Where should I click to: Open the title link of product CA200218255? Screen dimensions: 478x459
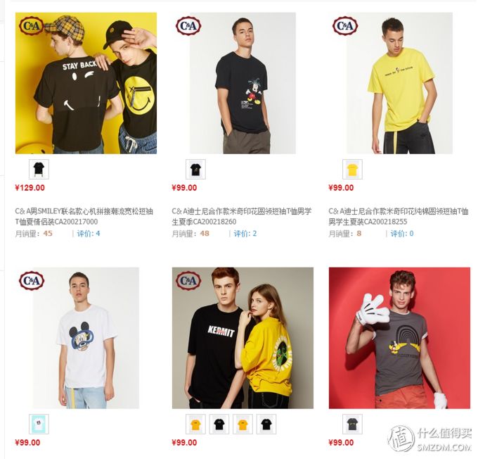[x=399, y=216]
